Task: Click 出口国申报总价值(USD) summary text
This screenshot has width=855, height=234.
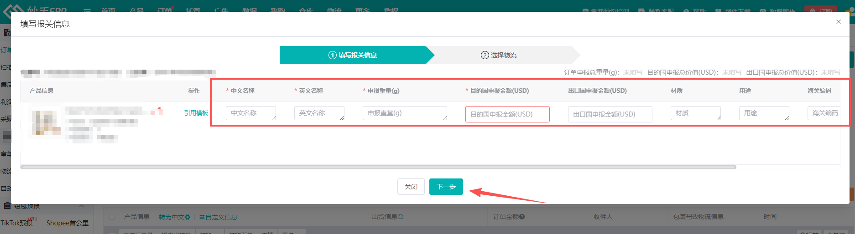Action: [793, 72]
